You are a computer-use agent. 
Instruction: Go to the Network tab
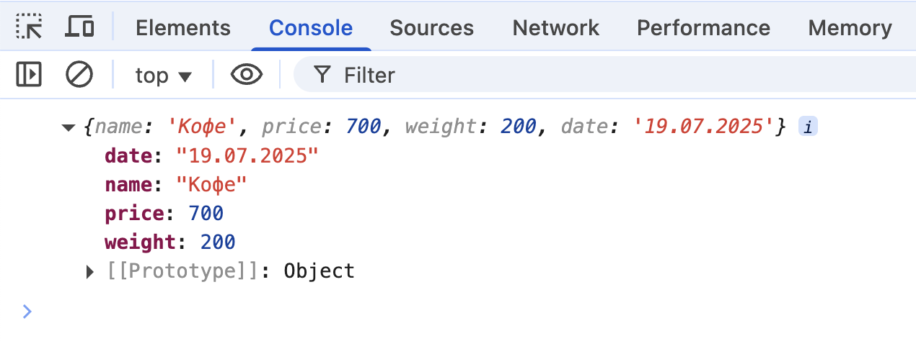coord(555,28)
